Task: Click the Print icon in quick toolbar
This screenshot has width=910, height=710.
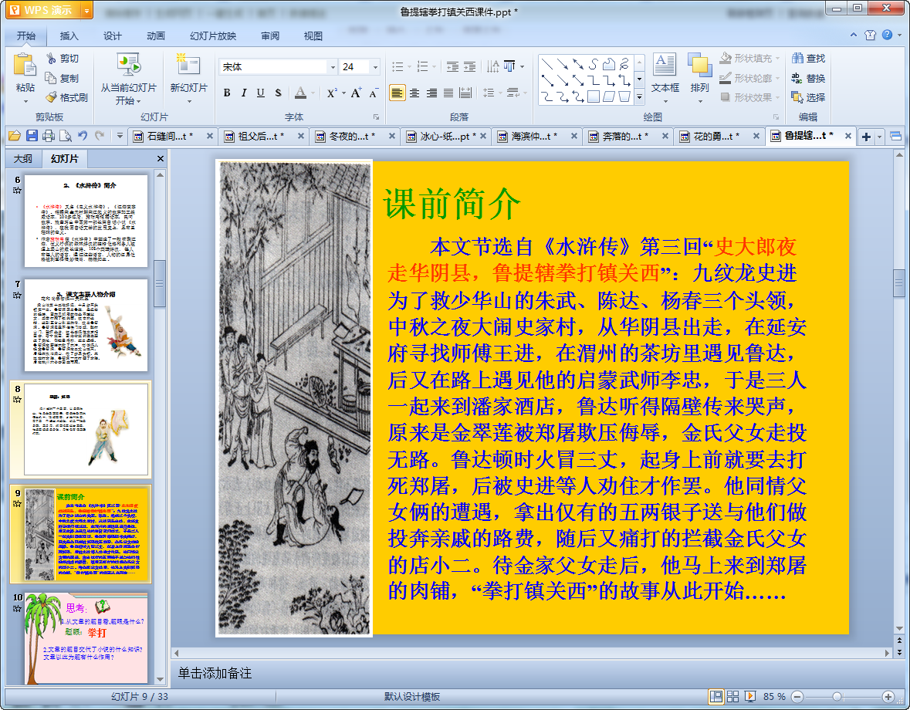Action: [x=49, y=136]
